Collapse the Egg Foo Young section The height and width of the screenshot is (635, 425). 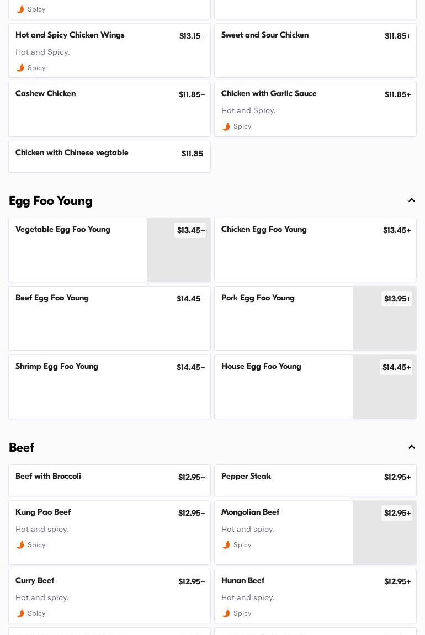pos(411,200)
